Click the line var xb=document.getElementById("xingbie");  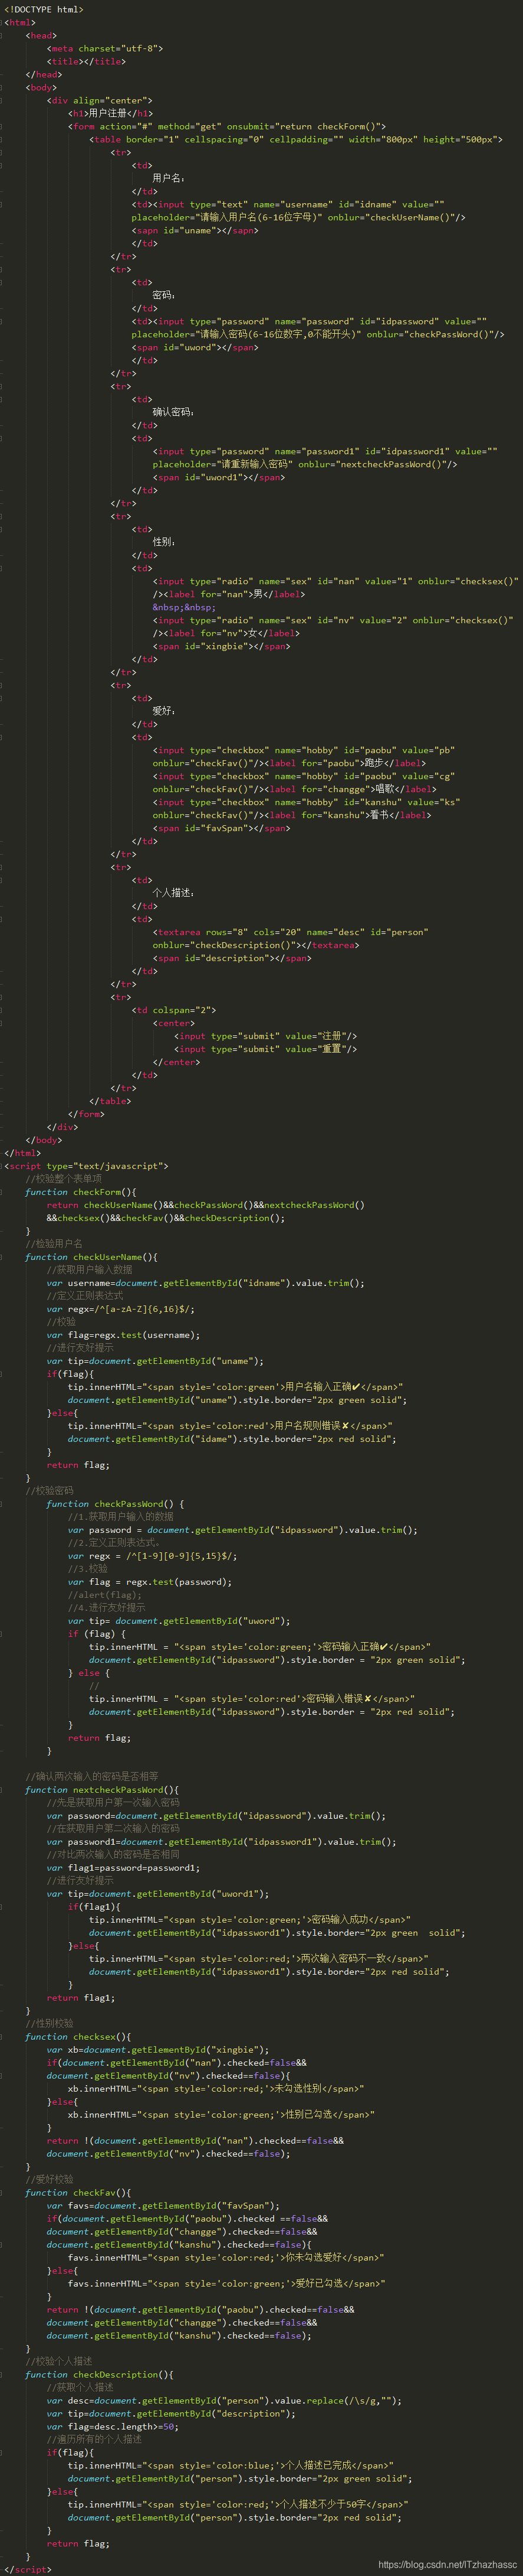157,2051
